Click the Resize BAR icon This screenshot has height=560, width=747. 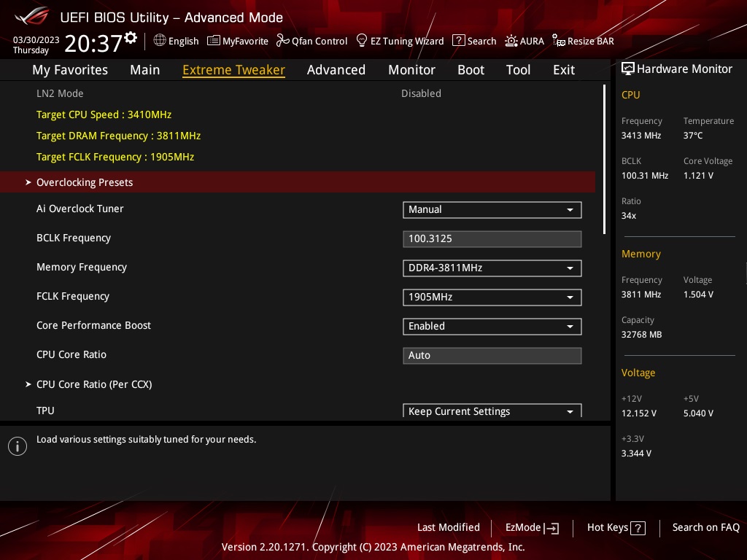pyautogui.click(x=558, y=41)
